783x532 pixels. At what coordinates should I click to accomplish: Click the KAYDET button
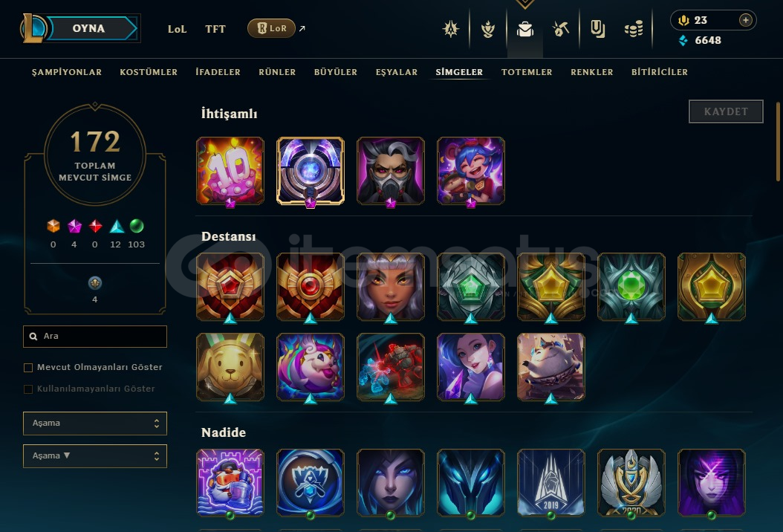(x=726, y=111)
